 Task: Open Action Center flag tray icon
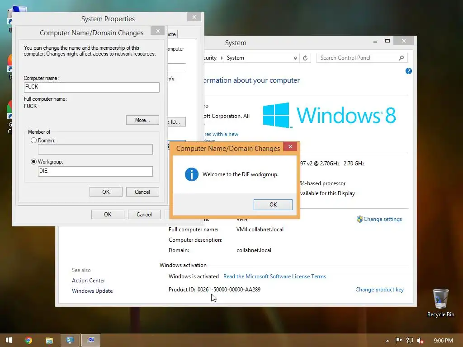(399, 341)
